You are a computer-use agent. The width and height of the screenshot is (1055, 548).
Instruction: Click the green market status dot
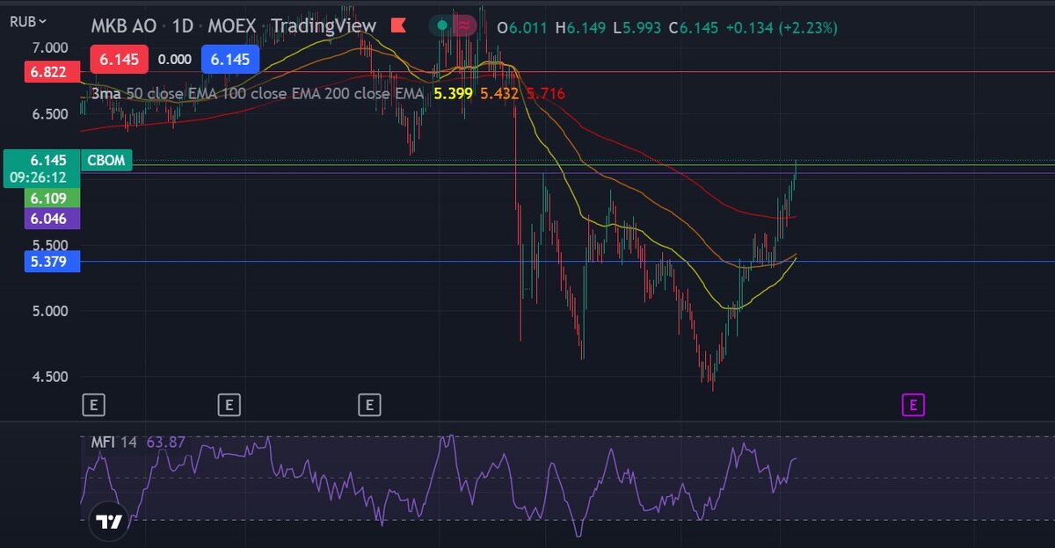pyautogui.click(x=443, y=25)
